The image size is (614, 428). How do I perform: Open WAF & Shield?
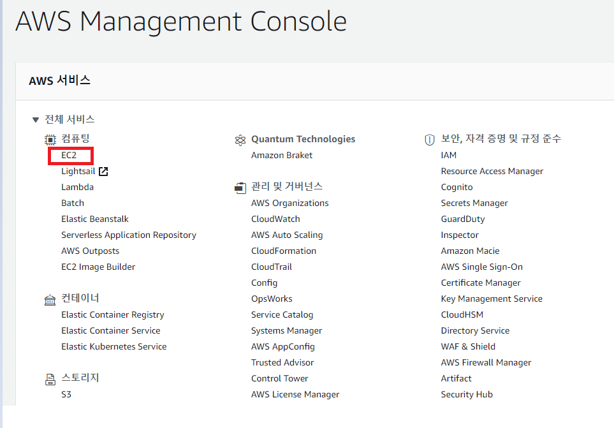[469, 347]
